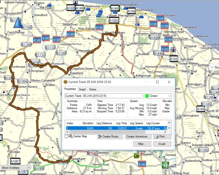This screenshot has width=219, height=175.
Task: Click the Home waypoint flag icon
Action: [137, 155]
